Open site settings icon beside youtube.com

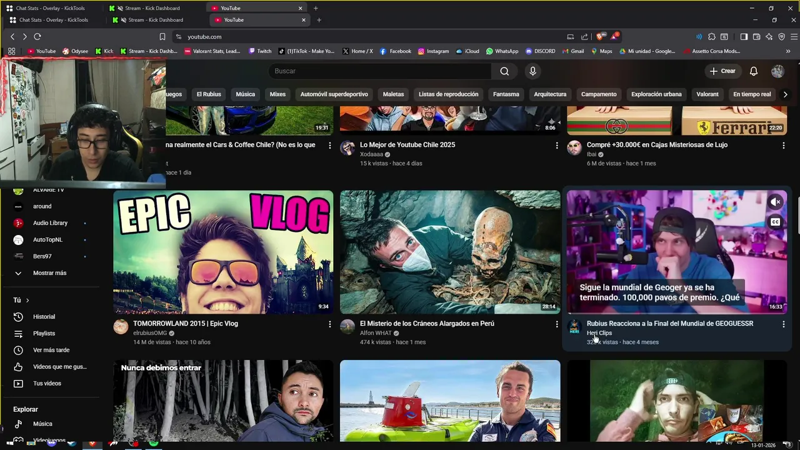tap(179, 37)
